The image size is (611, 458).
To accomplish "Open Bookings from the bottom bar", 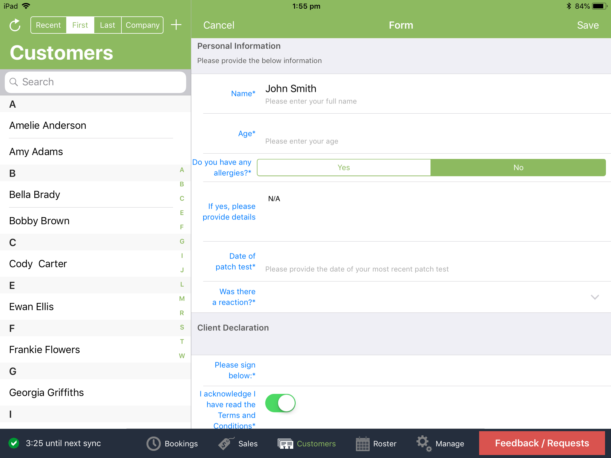I will click(172, 443).
